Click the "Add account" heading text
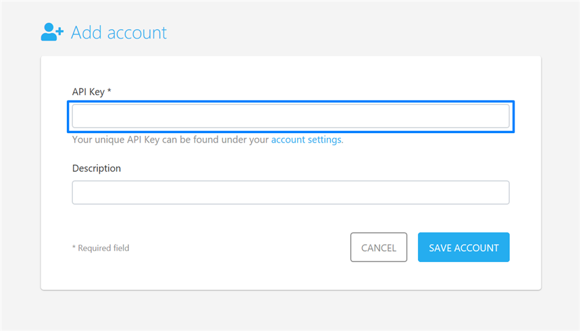This screenshot has height=331, width=580. pyautogui.click(x=119, y=32)
